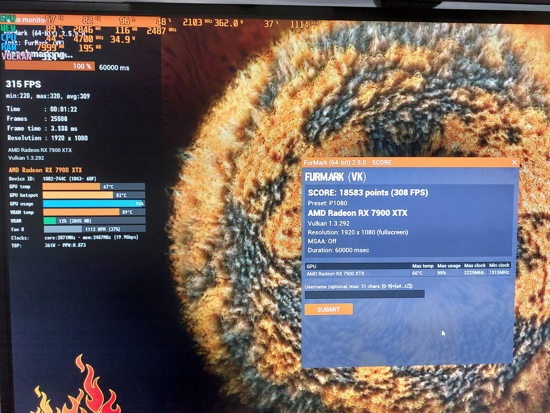Click the VRAM 12% (2845 MB) bar

tap(94, 220)
